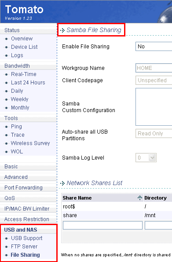Expand the QoS menu section
The width and height of the screenshot is (172, 262).
pos(10,198)
